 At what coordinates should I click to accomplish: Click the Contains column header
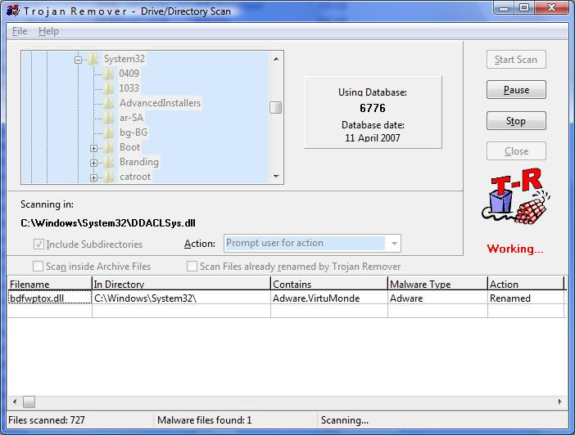click(x=329, y=285)
